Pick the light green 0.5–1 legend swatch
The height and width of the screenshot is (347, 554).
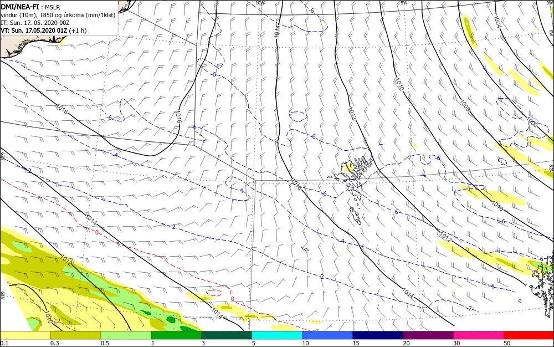coord(126,335)
